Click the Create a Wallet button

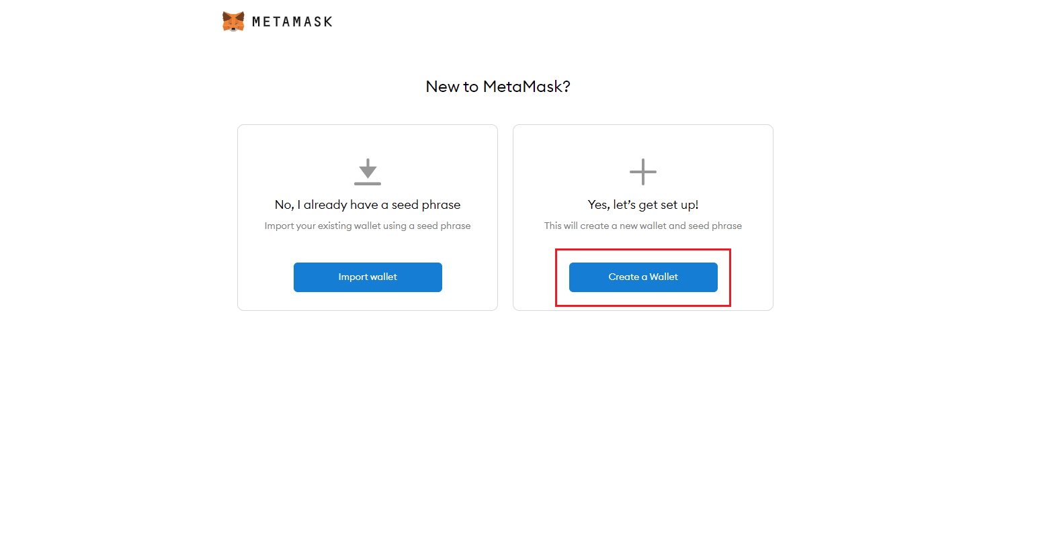pos(643,277)
